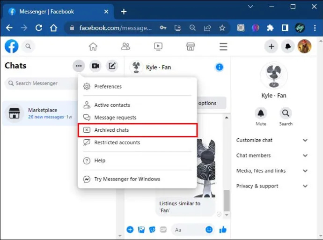Viewport: 323px width, 240px height.
Task: Expand the Chat members section
Action: click(x=272, y=156)
